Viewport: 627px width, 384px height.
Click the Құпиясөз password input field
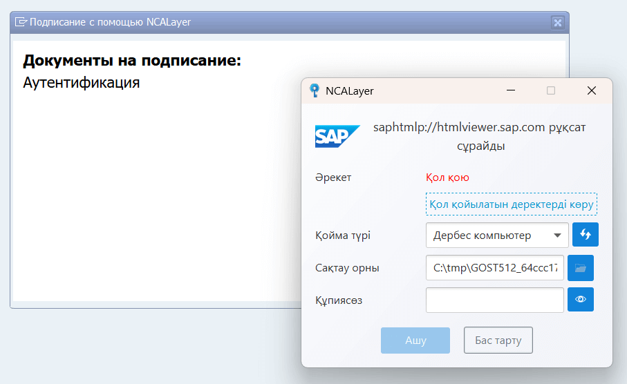point(495,300)
